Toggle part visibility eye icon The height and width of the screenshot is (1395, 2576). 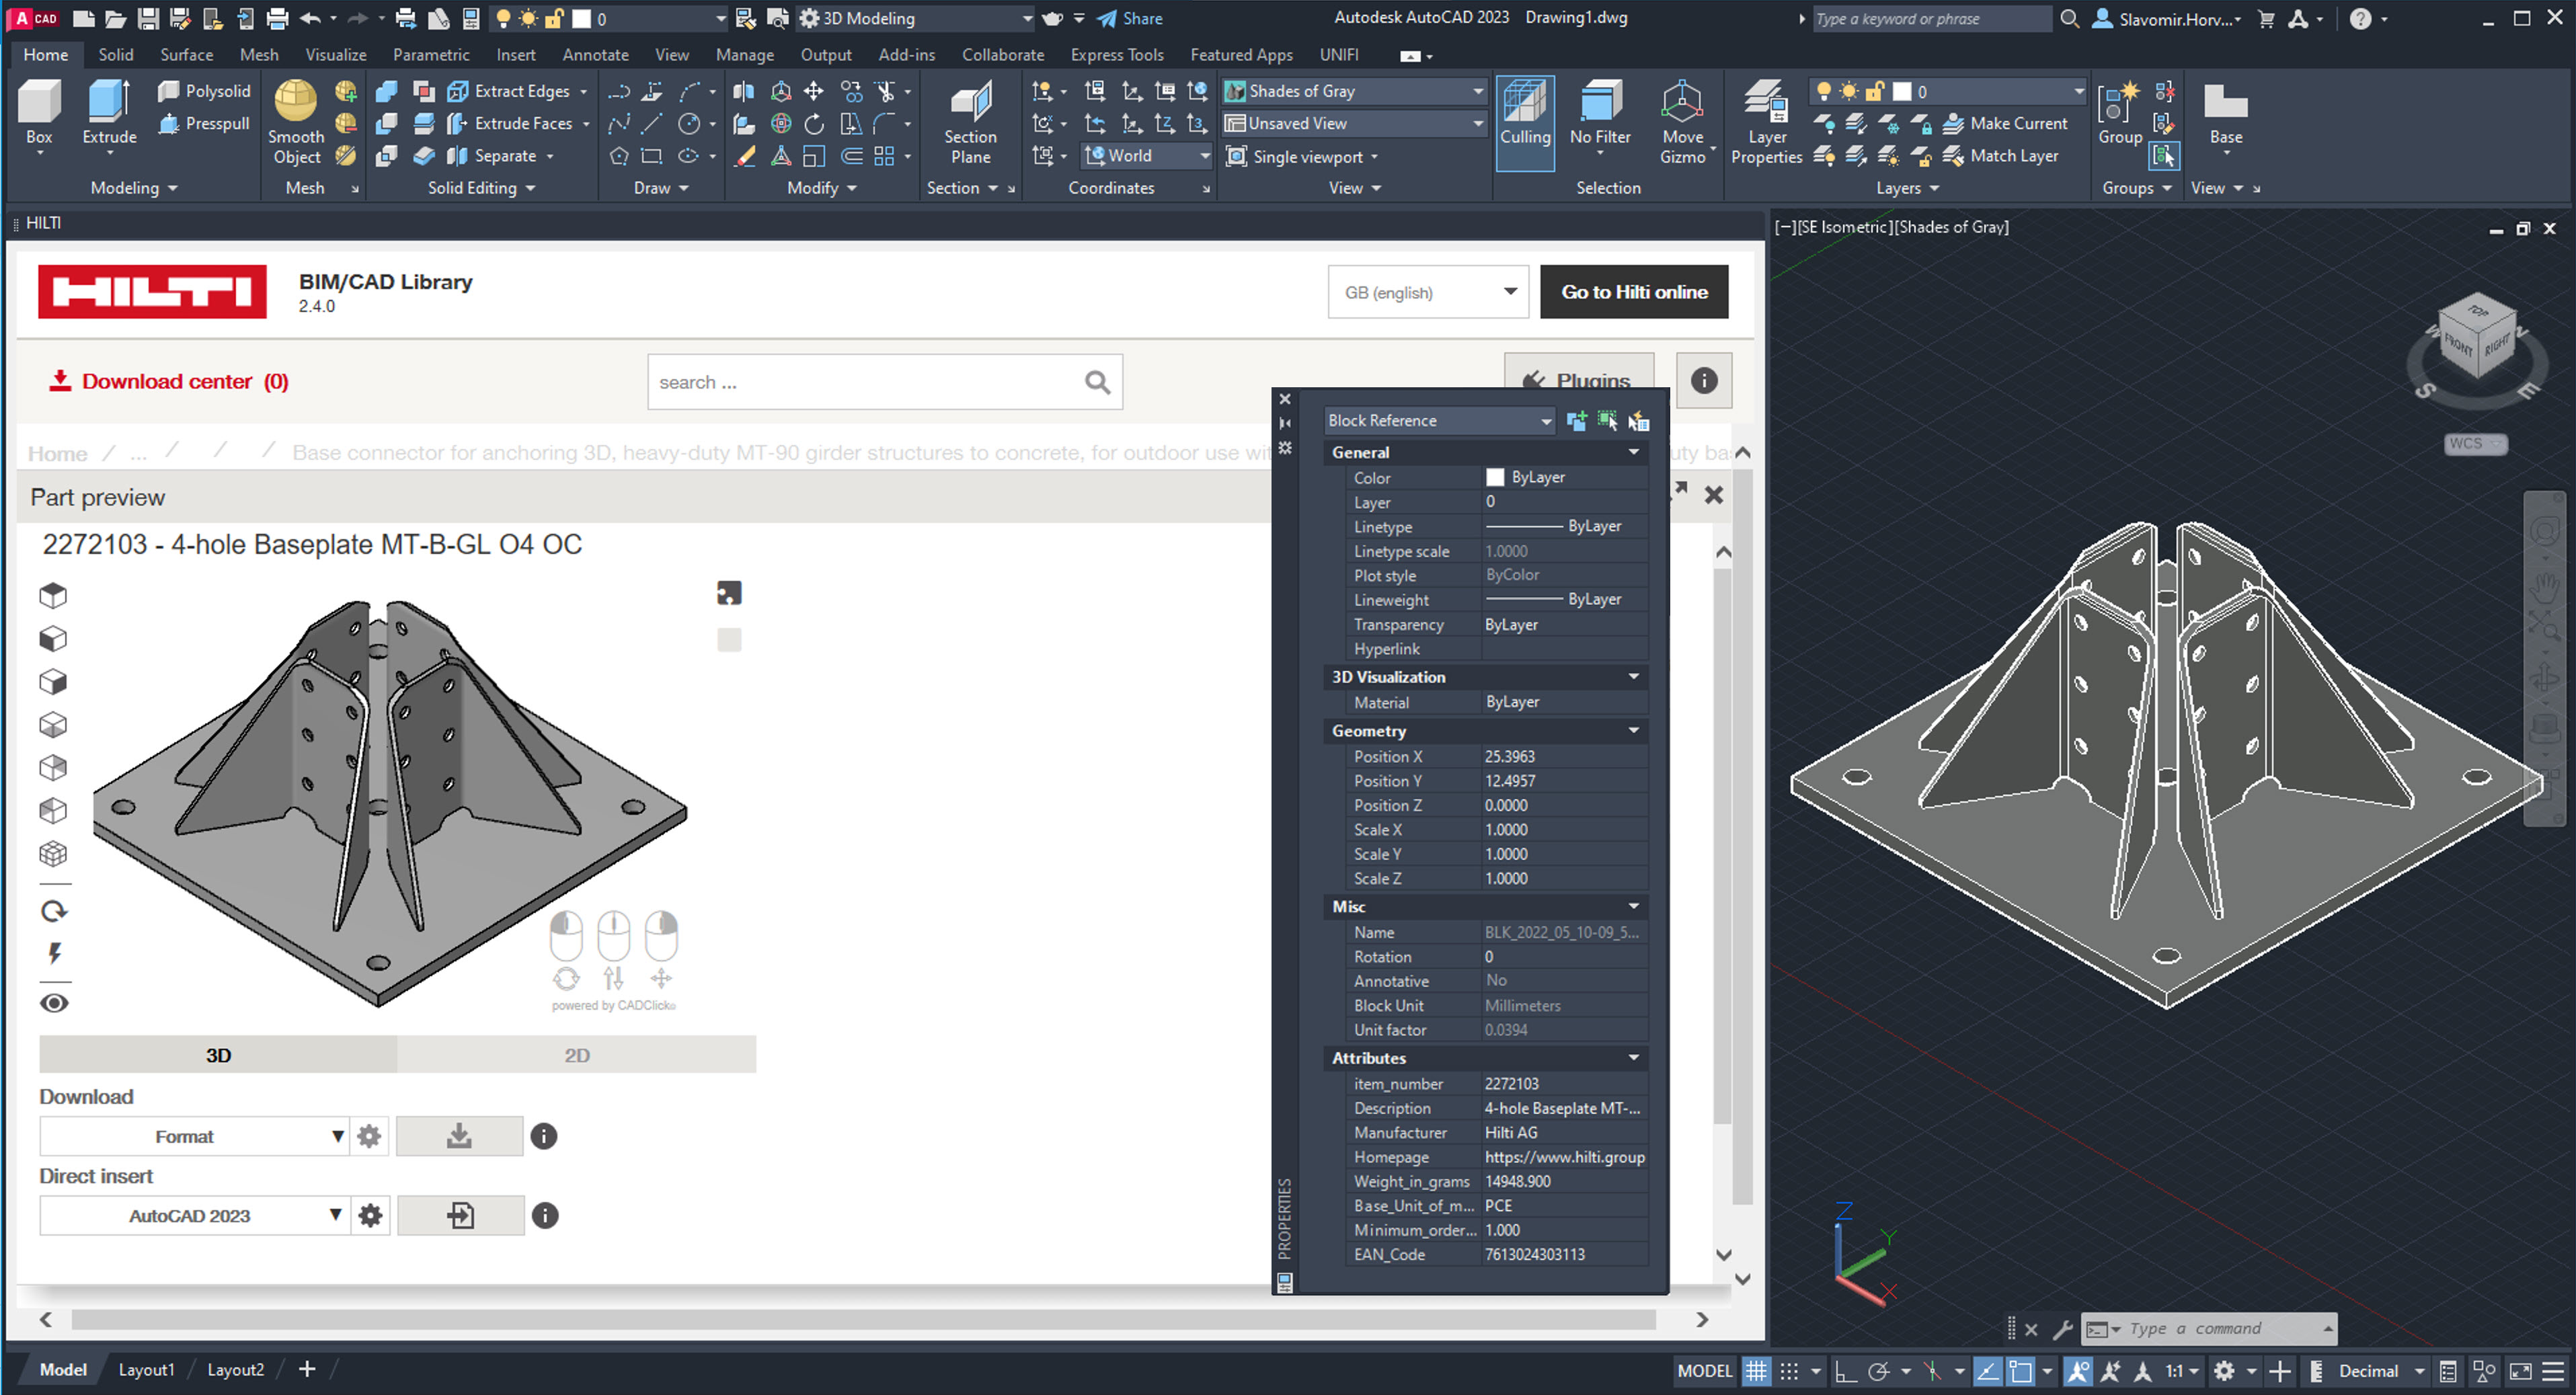(54, 1003)
